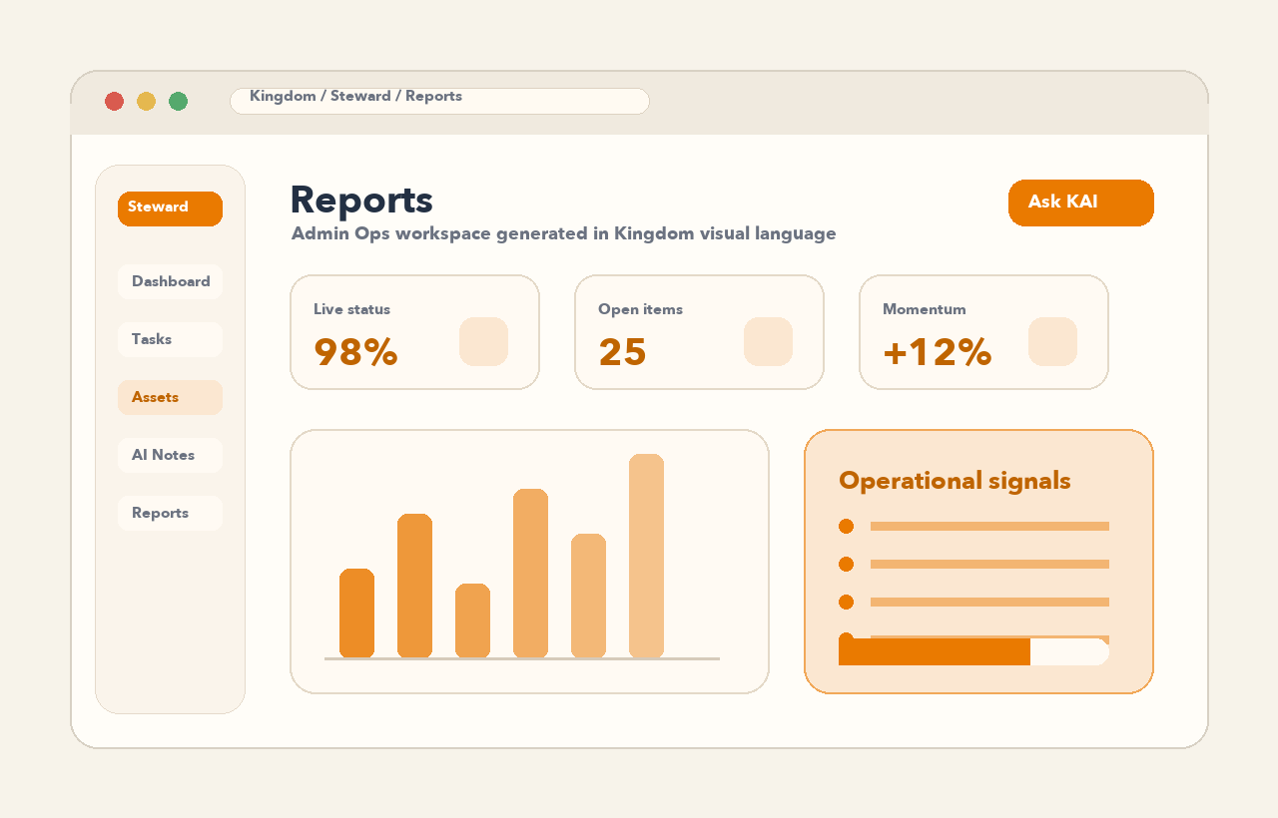Click the Kingdom / Steward / Reports address field
Screen dimensions: 1278x818
(x=439, y=101)
